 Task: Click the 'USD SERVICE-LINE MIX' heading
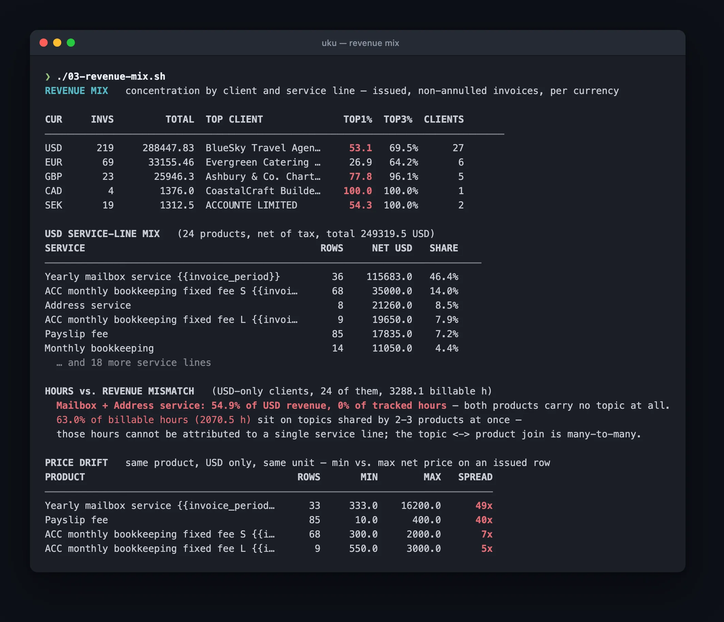click(x=103, y=234)
